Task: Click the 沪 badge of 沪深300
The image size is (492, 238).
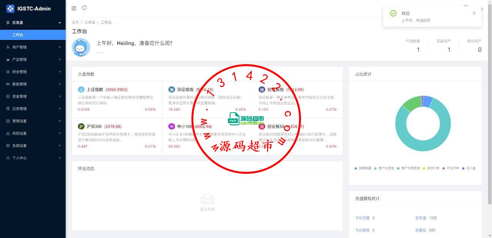Action: click(81, 126)
